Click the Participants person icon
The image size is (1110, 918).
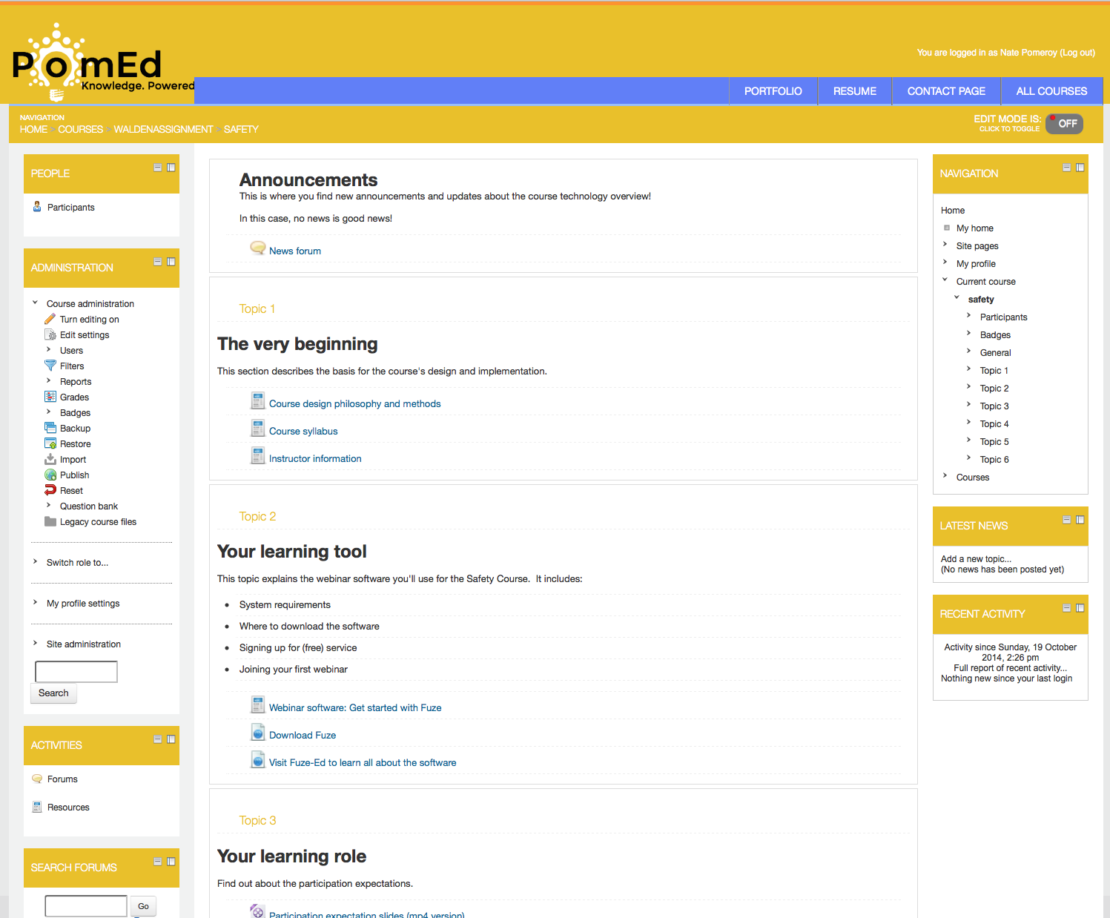pos(37,207)
